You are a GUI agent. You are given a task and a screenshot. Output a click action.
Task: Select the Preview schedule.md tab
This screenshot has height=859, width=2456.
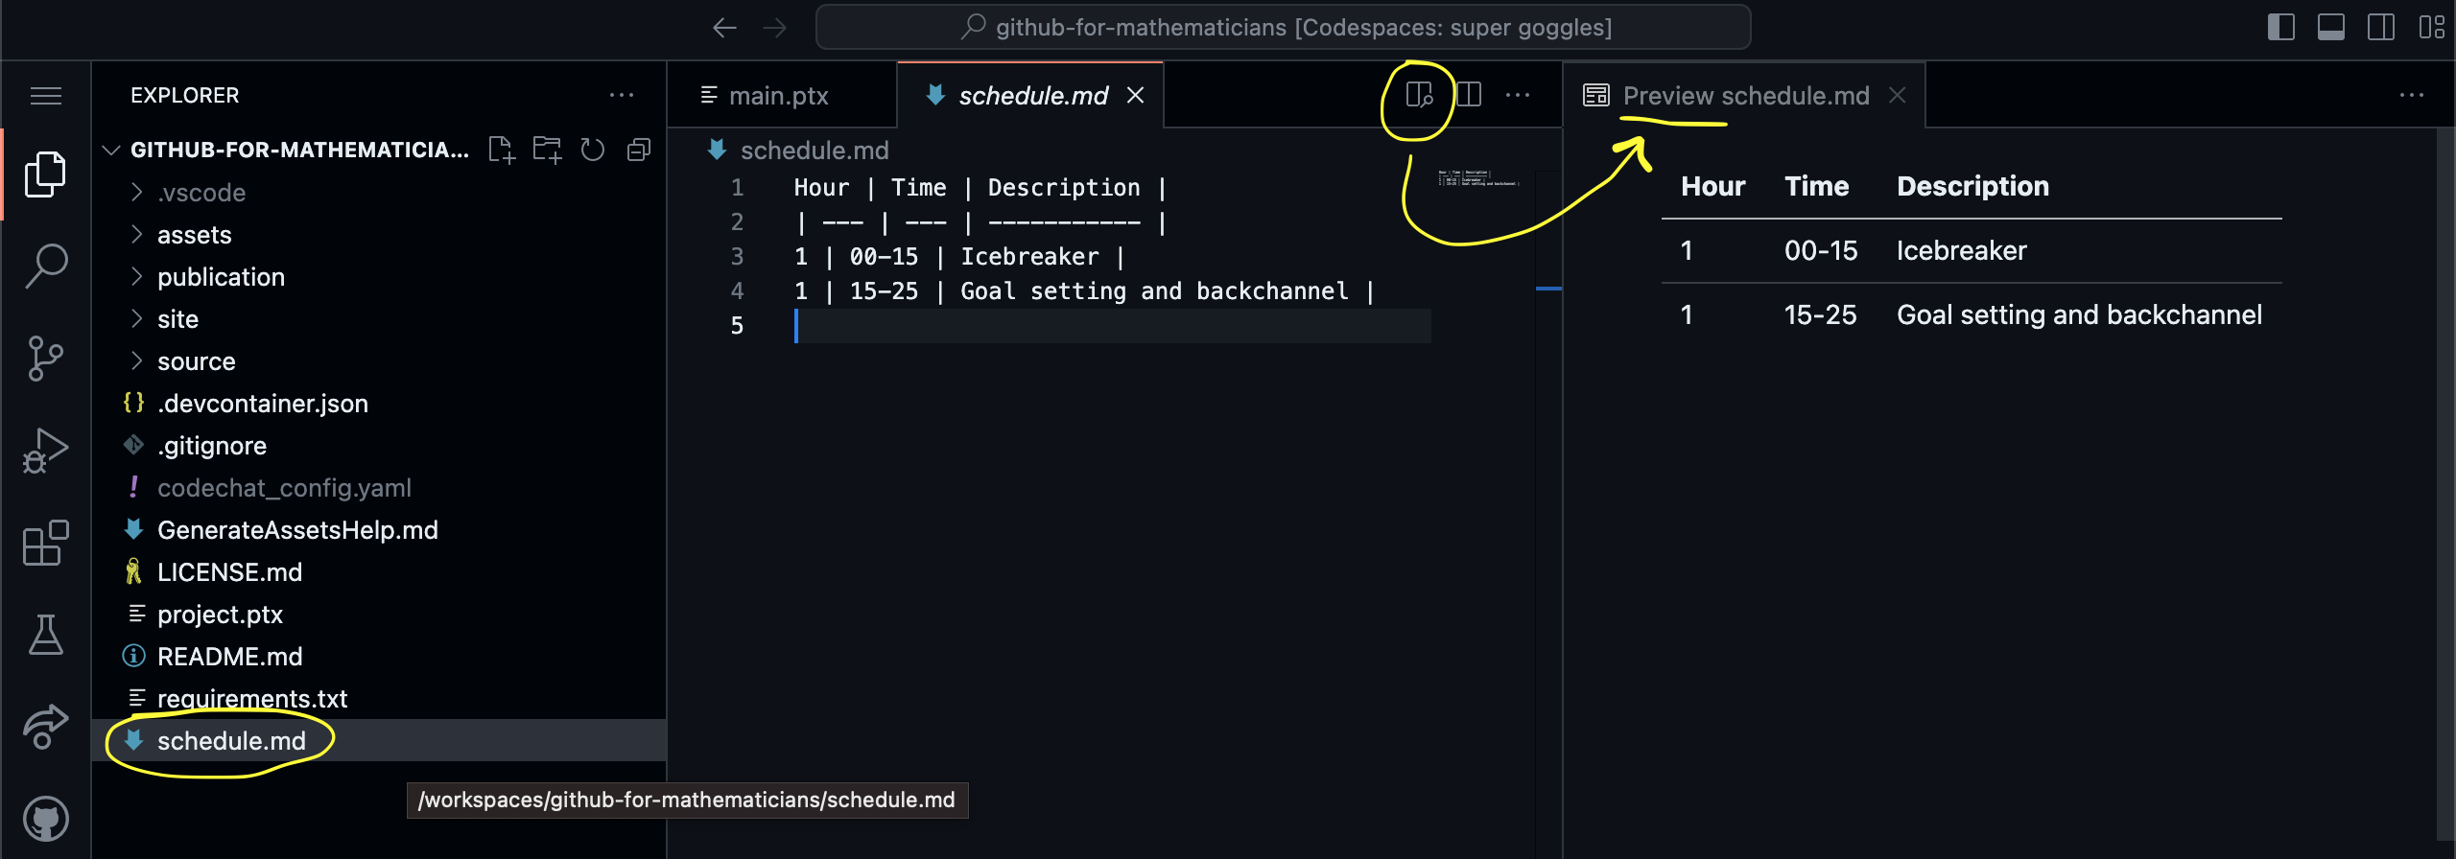pyautogui.click(x=1745, y=96)
